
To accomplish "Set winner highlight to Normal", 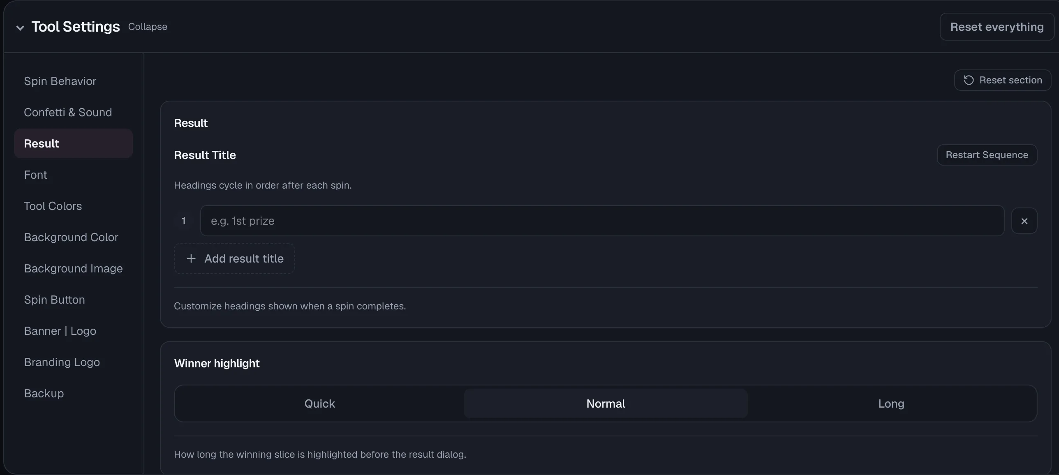I will point(606,404).
